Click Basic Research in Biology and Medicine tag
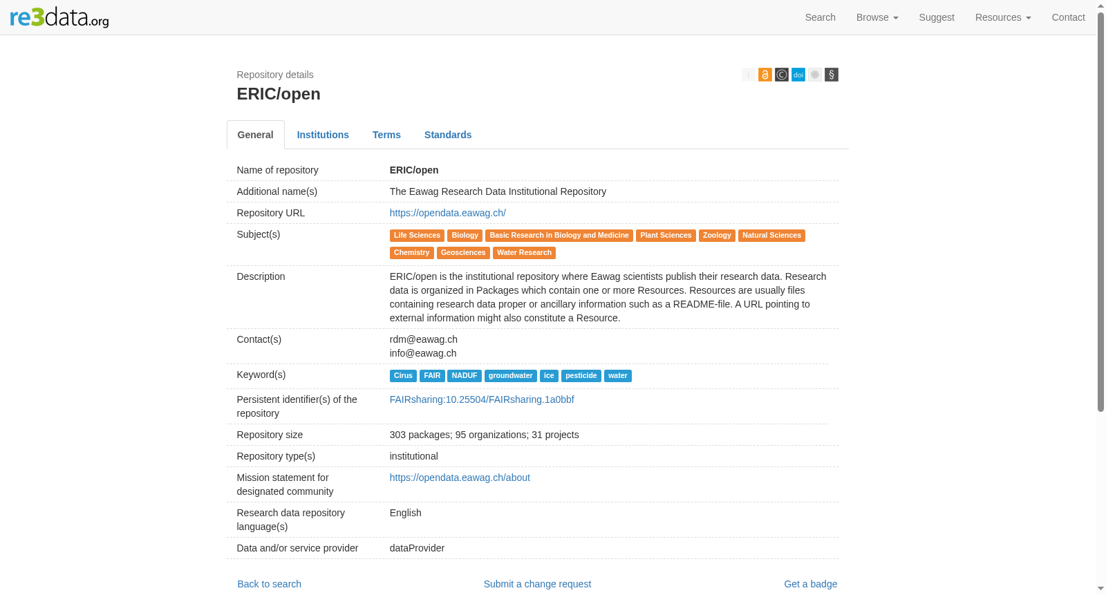 coord(559,236)
